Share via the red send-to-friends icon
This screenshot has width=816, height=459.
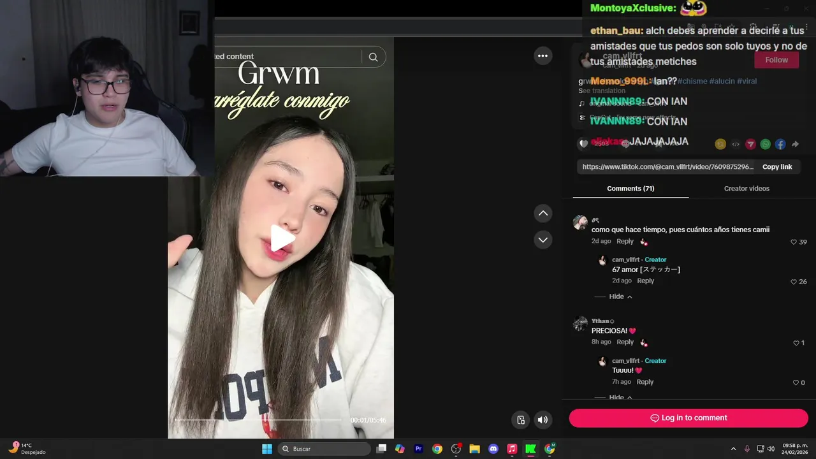(750, 144)
